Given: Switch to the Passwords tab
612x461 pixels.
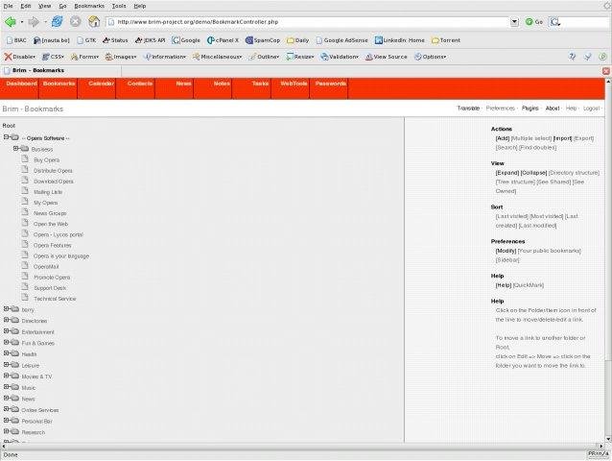Looking at the screenshot, I should (331, 85).
